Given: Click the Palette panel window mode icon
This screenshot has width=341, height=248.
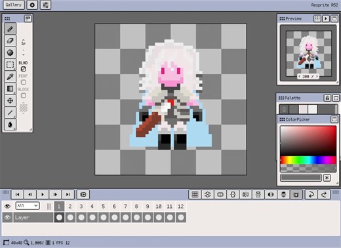Looking at the screenshot, I should pyautogui.click(x=336, y=98).
